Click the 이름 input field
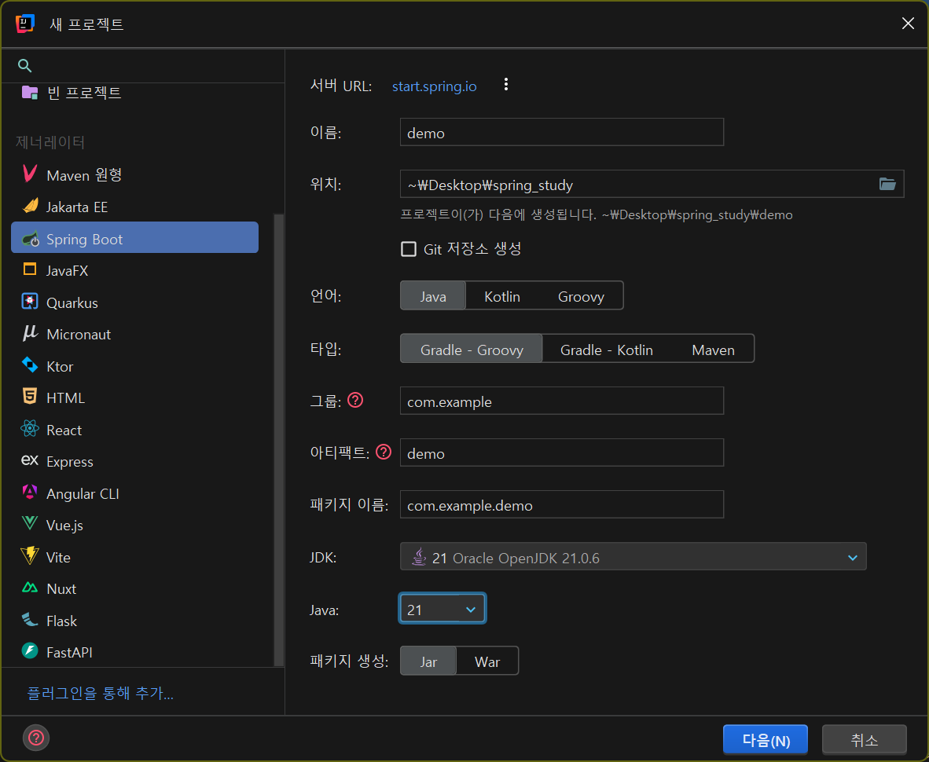The image size is (929, 762). (x=562, y=132)
